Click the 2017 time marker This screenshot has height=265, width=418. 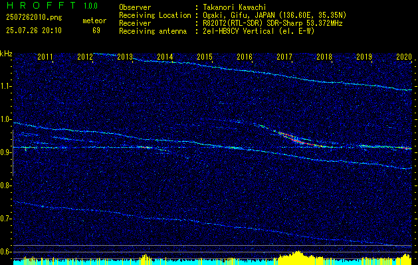284,57
